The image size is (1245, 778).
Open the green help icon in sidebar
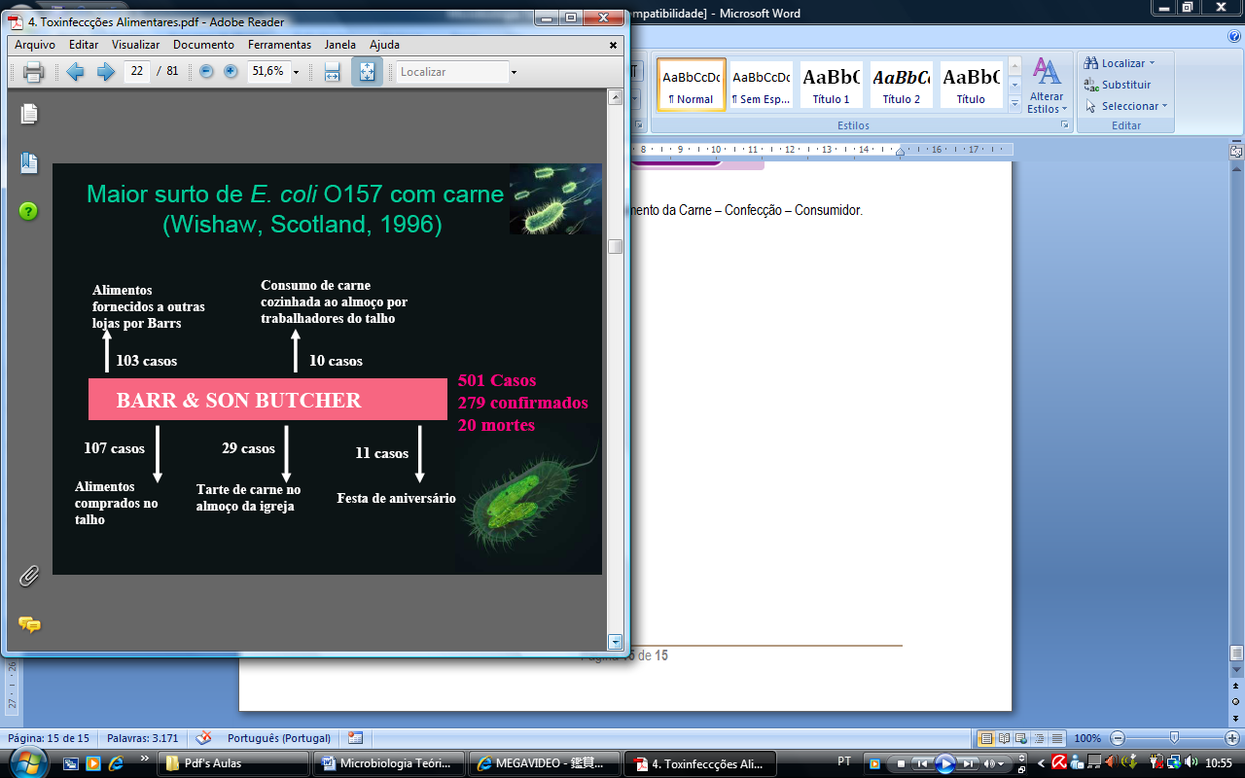click(x=28, y=211)
